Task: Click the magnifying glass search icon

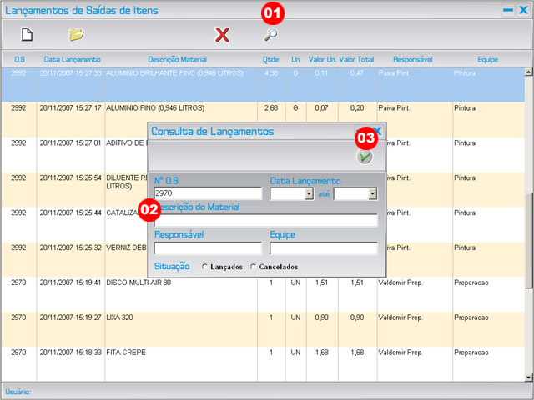Action: [270, 35]
